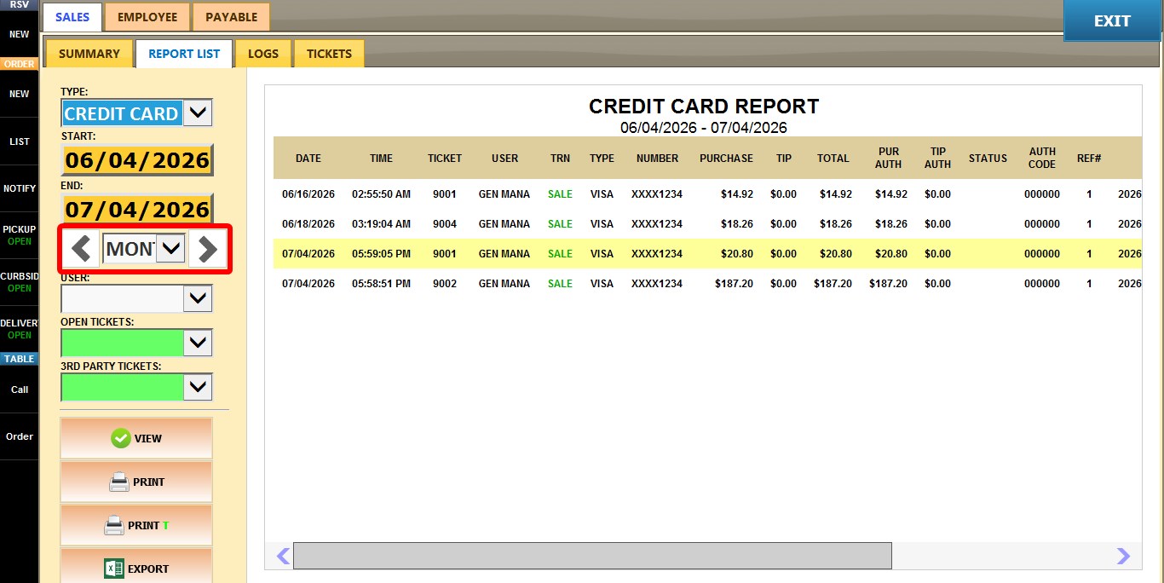This screenshot has width=1164, height=583.
Task: Export report to Excel
Action: [136, 568]
